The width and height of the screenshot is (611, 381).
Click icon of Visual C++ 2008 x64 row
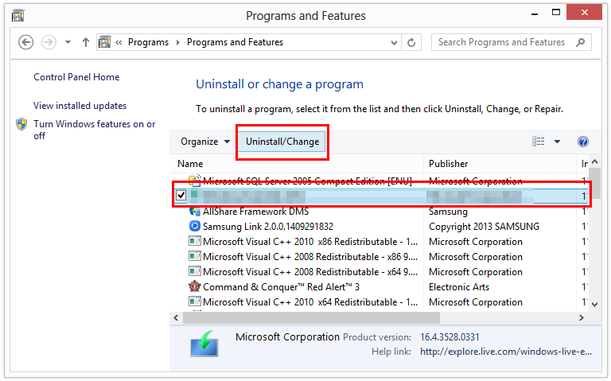click(194, 271)
